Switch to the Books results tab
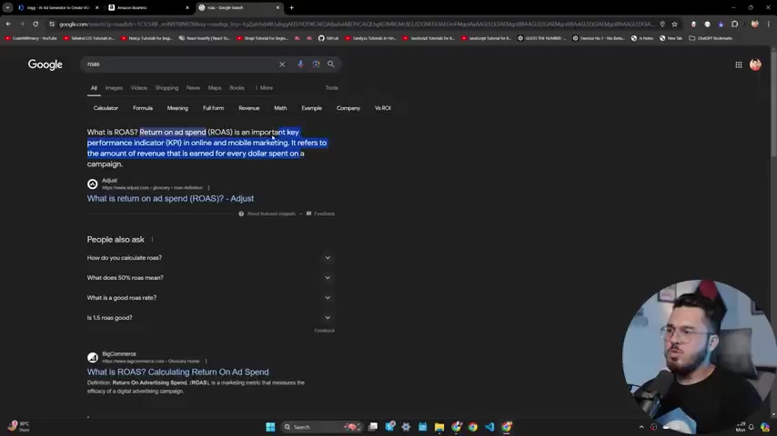The image size is (777, 436). coord(237,87)
